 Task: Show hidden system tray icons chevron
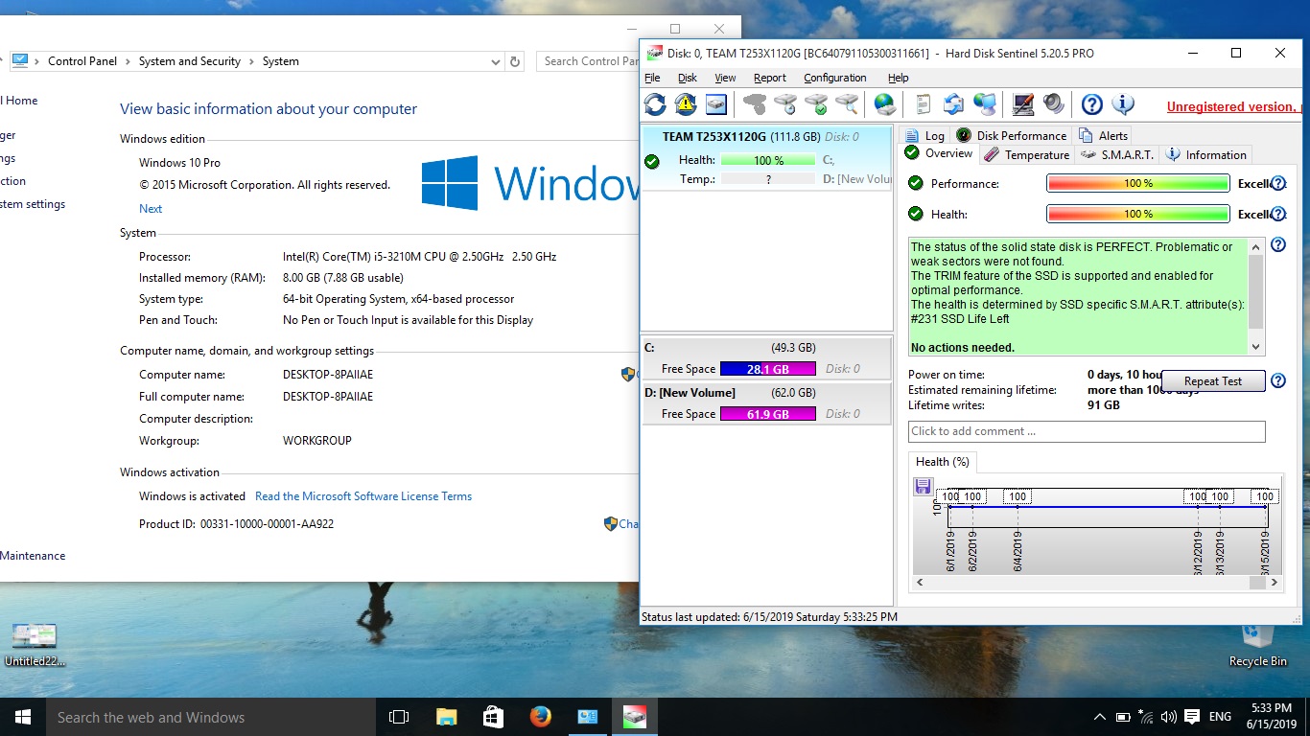click(x=1099, y=717)
